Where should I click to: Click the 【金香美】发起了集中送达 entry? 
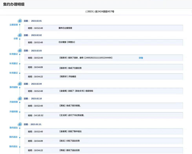104,132
